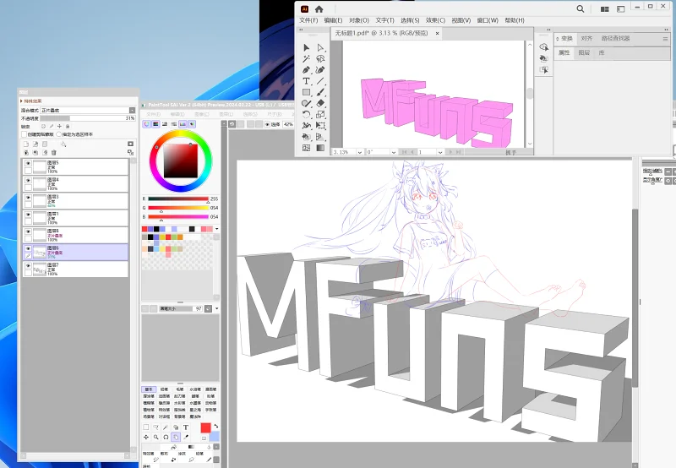Collapse Illustrator right panel double arrows
Screen dimensions: 676x468
[x=667, y=30]
